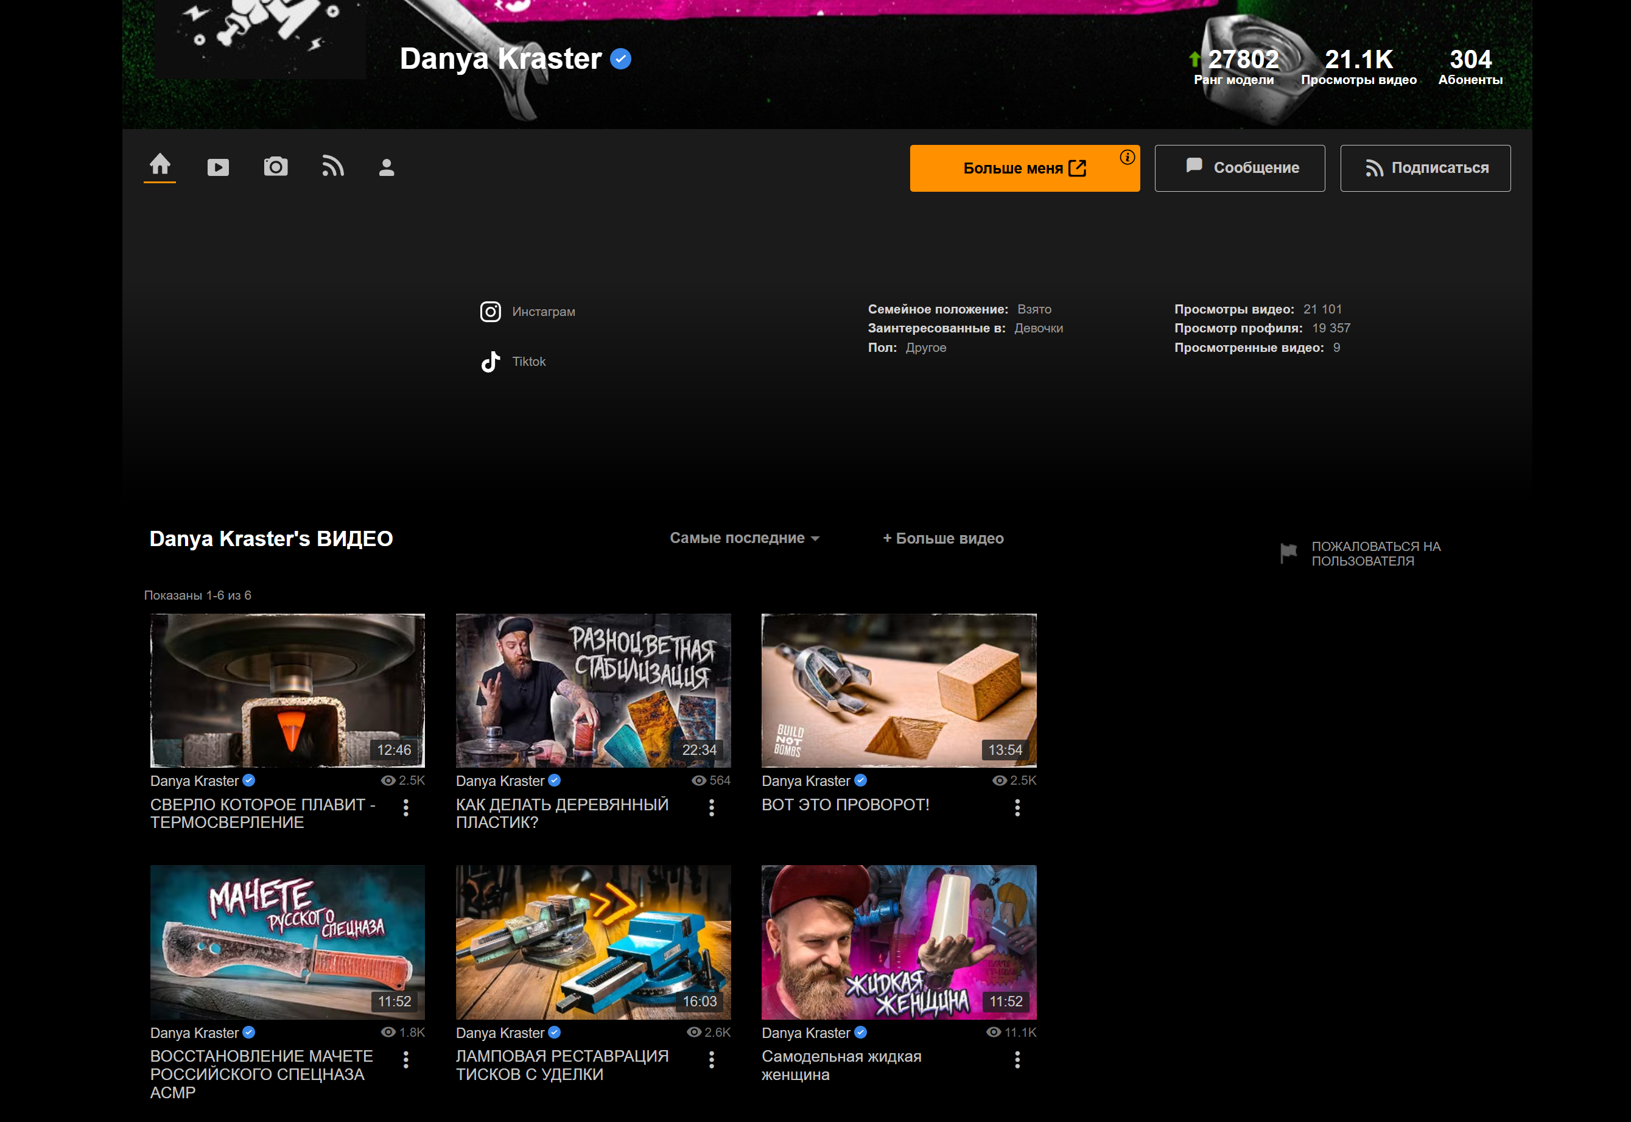Open the blue vise restoration video thumbnail
Screen dimensions: 1631x1122
pos(592,941)
